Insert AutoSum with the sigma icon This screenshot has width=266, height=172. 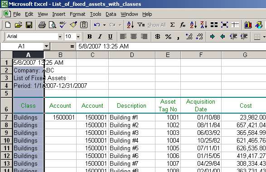pos(172,25)
